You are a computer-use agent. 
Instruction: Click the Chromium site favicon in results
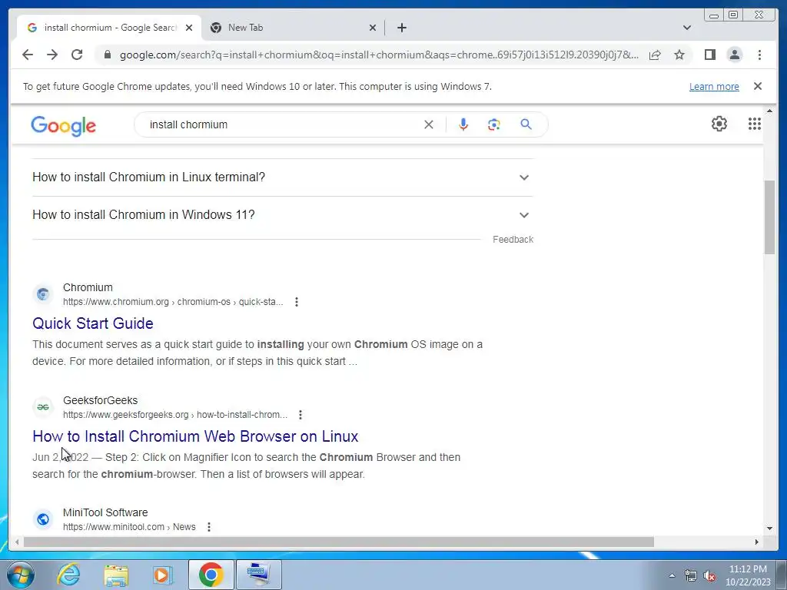[43, 294]
